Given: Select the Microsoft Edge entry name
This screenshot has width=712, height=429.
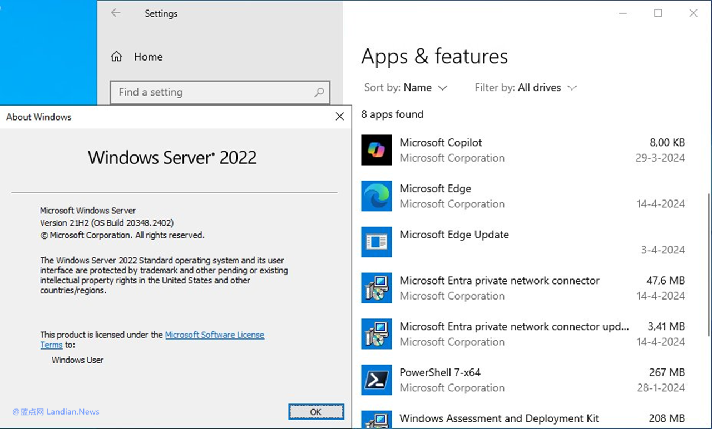Looking at the screenshot, I should [x=435, y=189].
